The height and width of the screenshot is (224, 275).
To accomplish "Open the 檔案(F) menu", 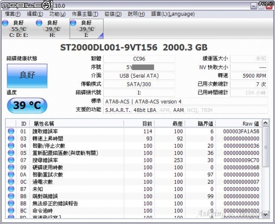I will (x=13, y=14).
